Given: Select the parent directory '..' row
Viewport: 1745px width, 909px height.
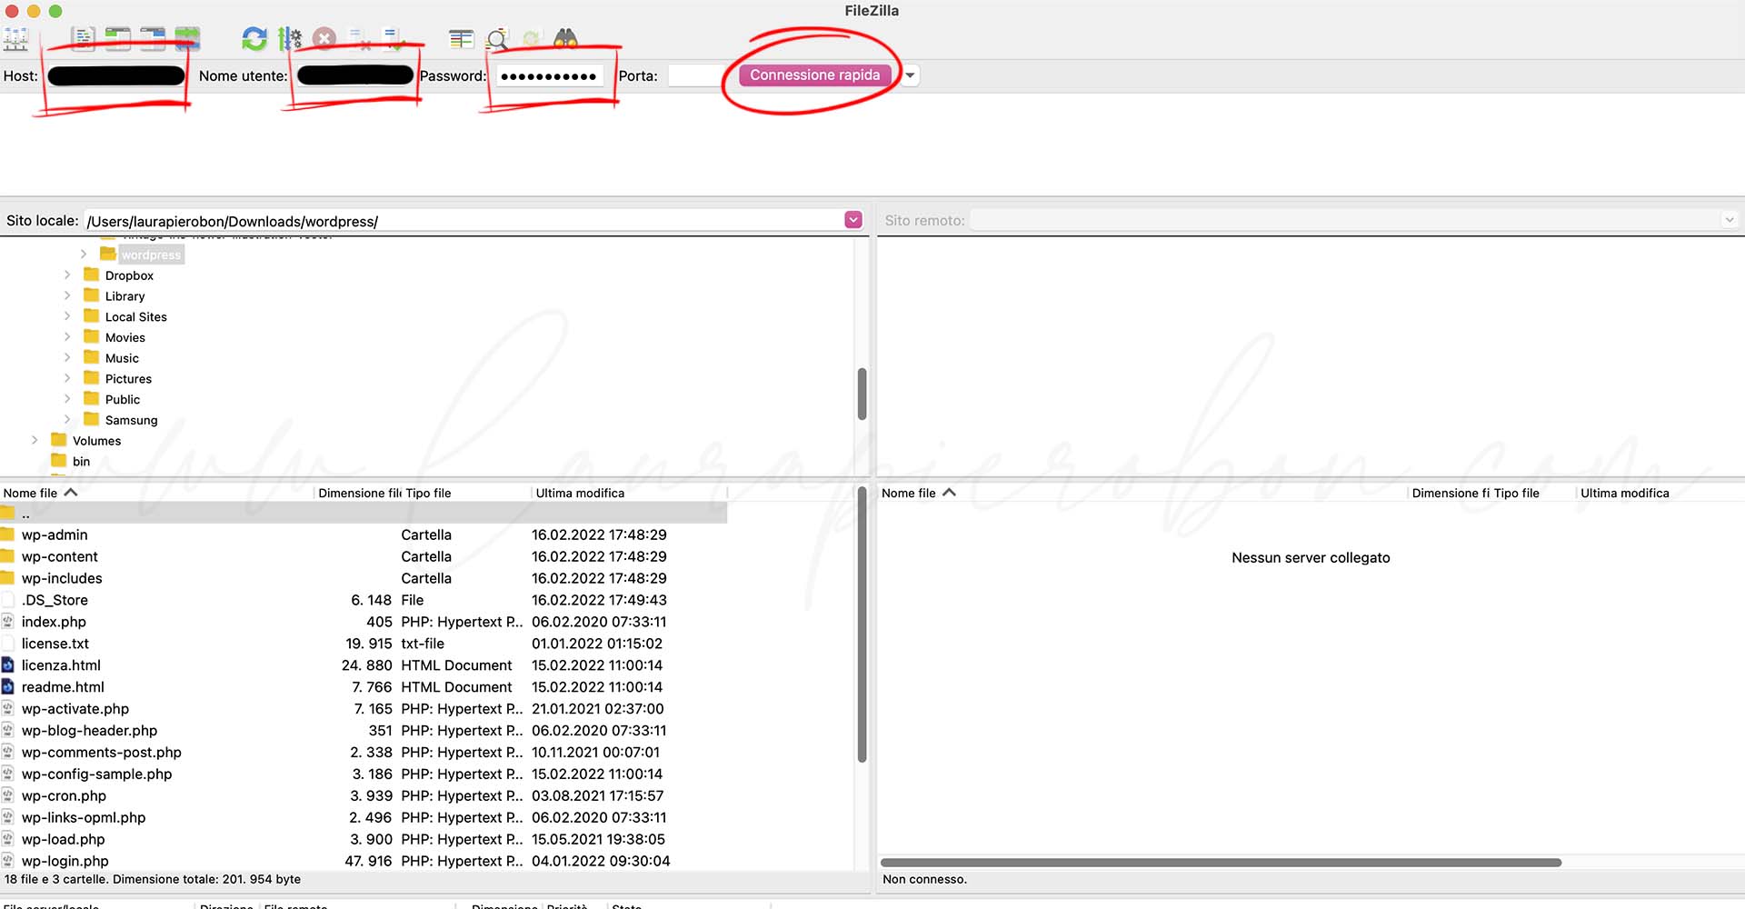Looking at the screenshot, I should tap(364, 514).
